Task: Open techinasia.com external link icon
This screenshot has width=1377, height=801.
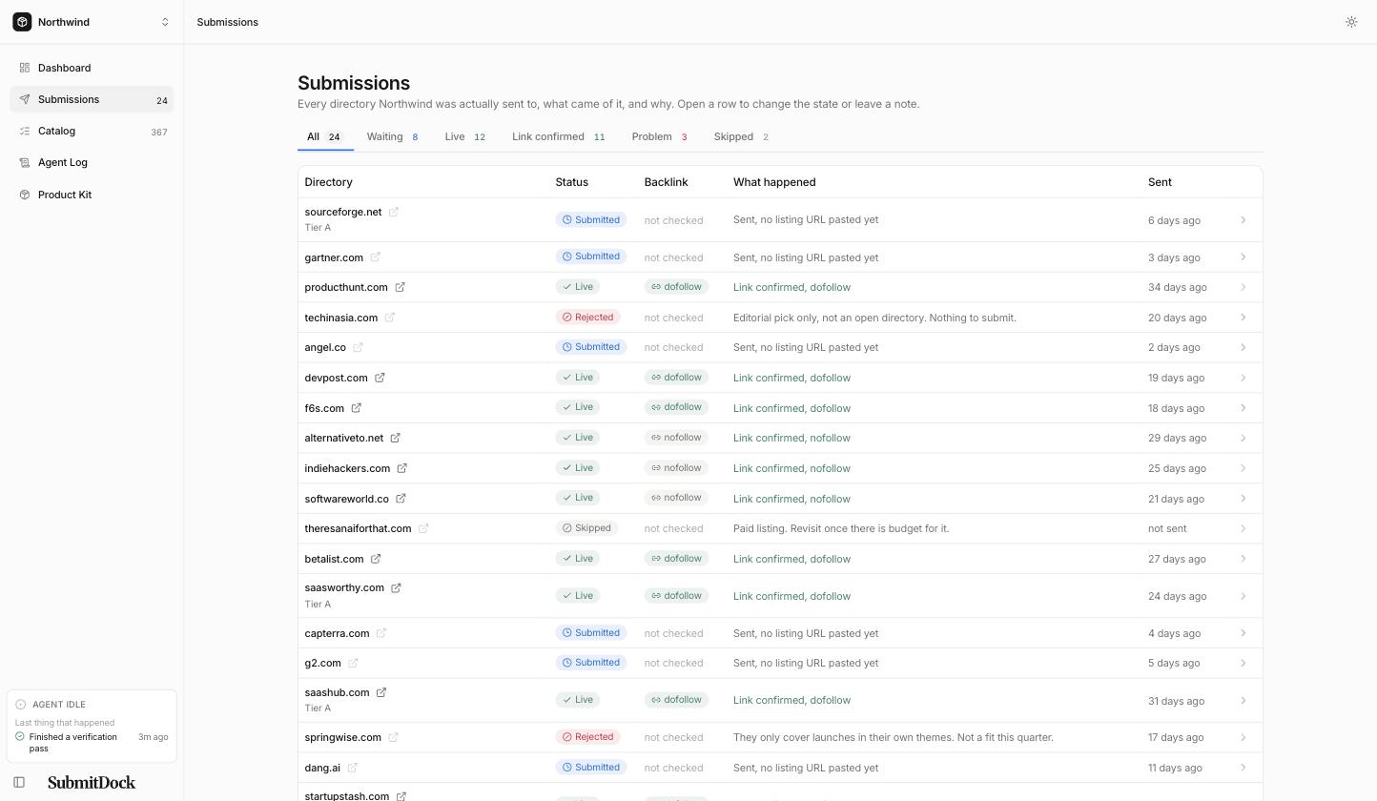Action: (390, 318)
